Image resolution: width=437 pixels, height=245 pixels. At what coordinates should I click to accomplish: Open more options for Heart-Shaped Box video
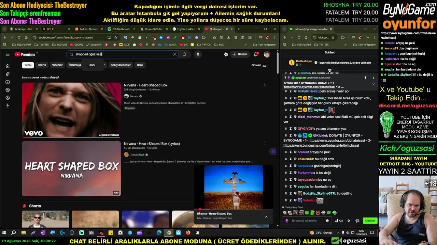click(265, 85)
